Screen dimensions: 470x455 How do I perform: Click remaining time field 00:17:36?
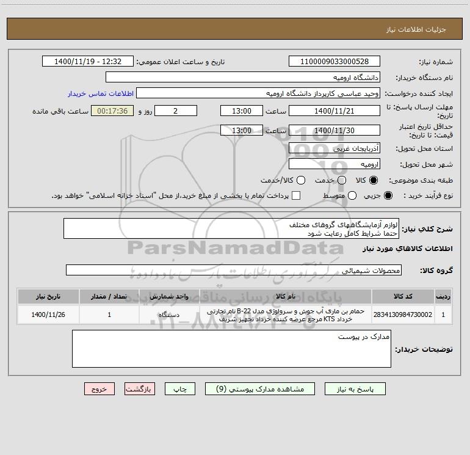tap(112, 111)
